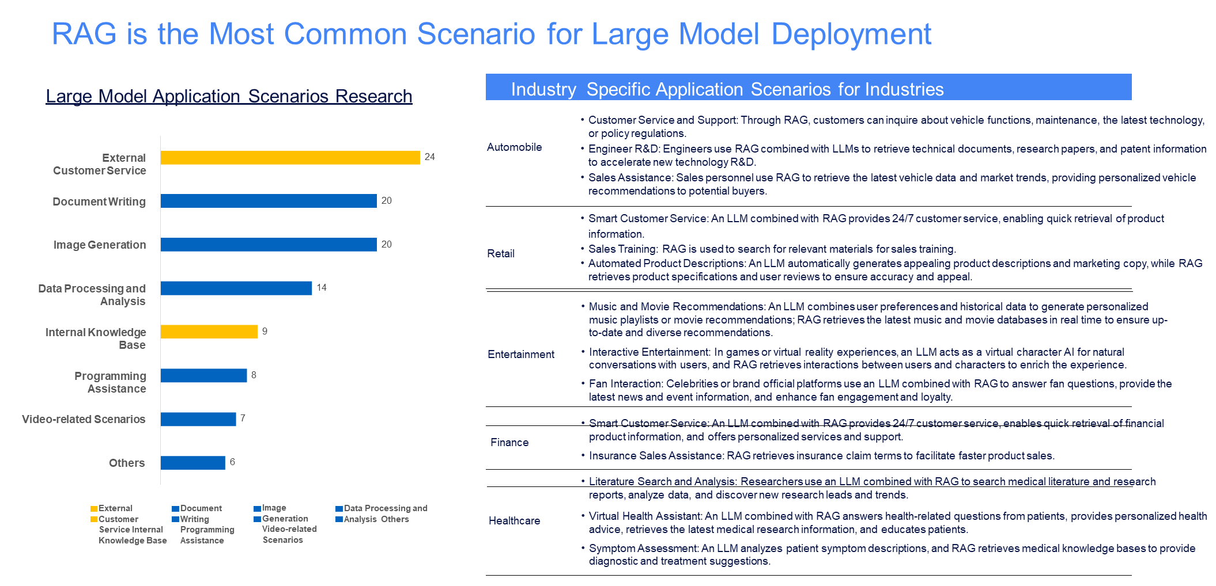The width and height of the screenshot is (1216, 586).
Task: Select the "Data Processing and Analysis" axis label
Action: [x=92, y=295]
